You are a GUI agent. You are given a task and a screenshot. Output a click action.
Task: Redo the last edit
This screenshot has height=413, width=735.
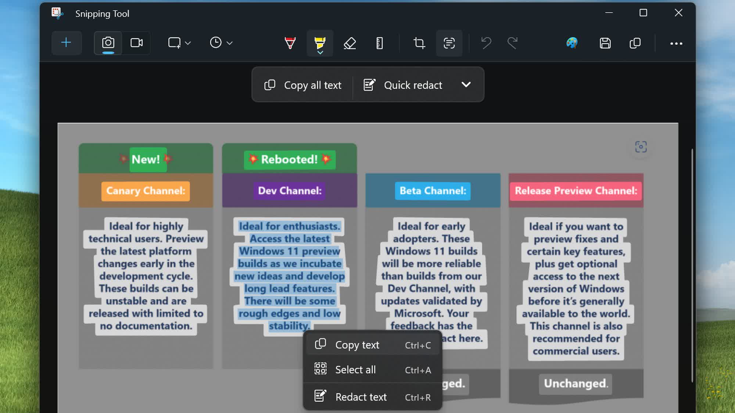pyautogui.click(x=513, y=43)
